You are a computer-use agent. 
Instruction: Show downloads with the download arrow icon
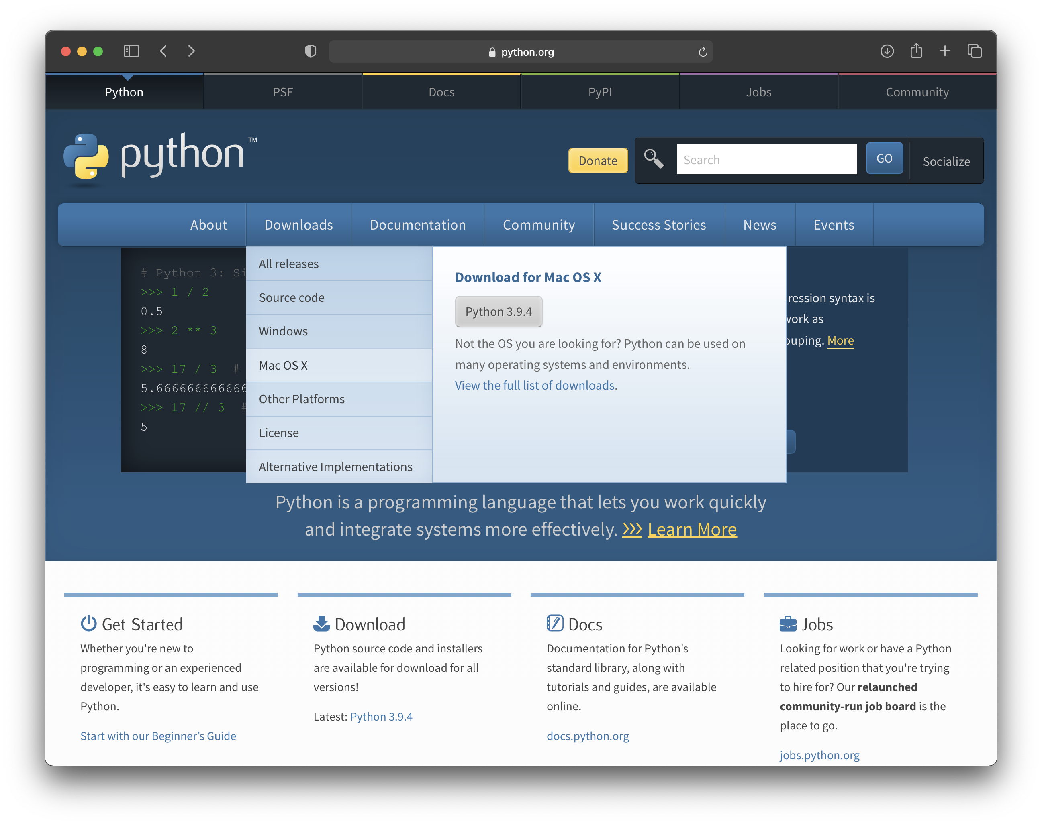click(887, 51)
